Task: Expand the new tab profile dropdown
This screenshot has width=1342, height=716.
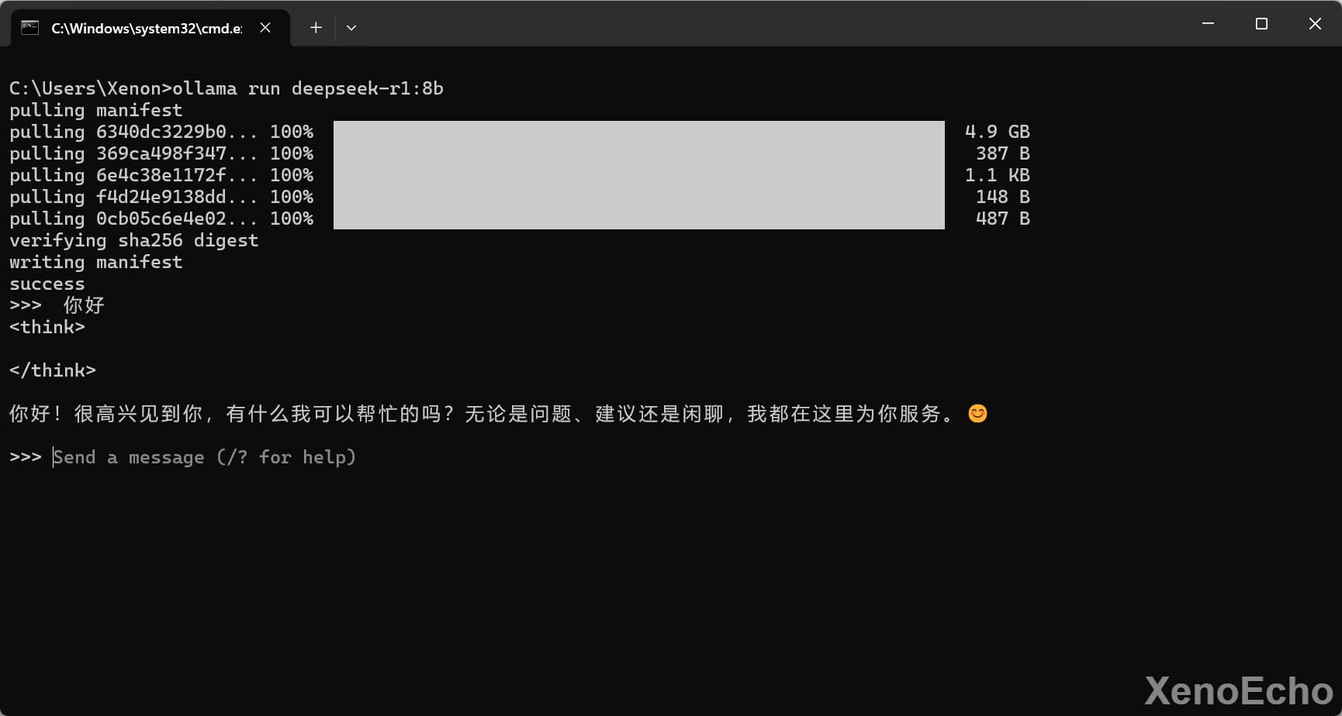Action: click(351, 28)
